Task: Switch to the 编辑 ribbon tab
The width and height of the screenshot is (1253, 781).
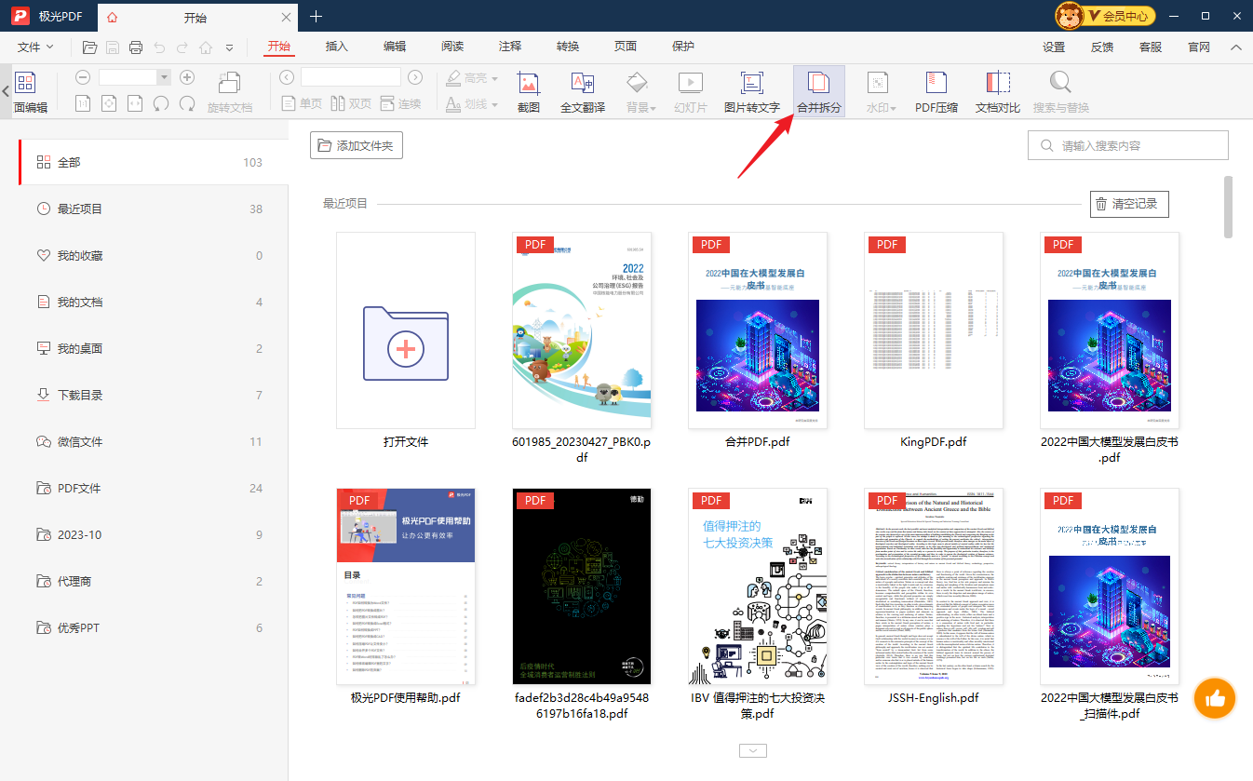Action: click(x=395, y=47)
